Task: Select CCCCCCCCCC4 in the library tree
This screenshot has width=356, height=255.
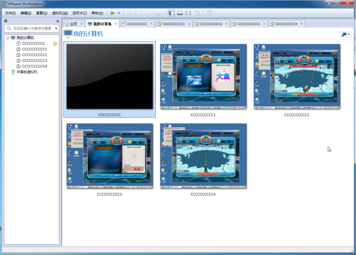Action: pos(34,66)
